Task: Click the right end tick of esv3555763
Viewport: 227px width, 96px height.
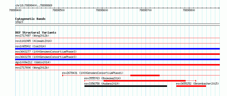Action: click(x=196, y=81)
